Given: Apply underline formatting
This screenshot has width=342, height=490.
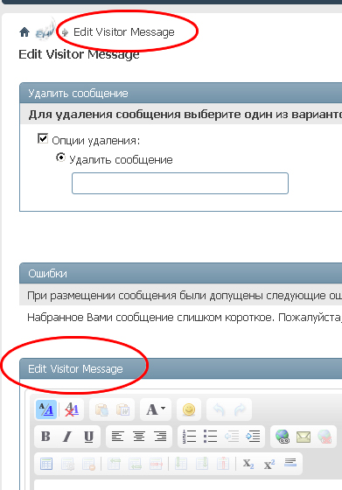Looking at the screenshot, I should pos(88,437).
